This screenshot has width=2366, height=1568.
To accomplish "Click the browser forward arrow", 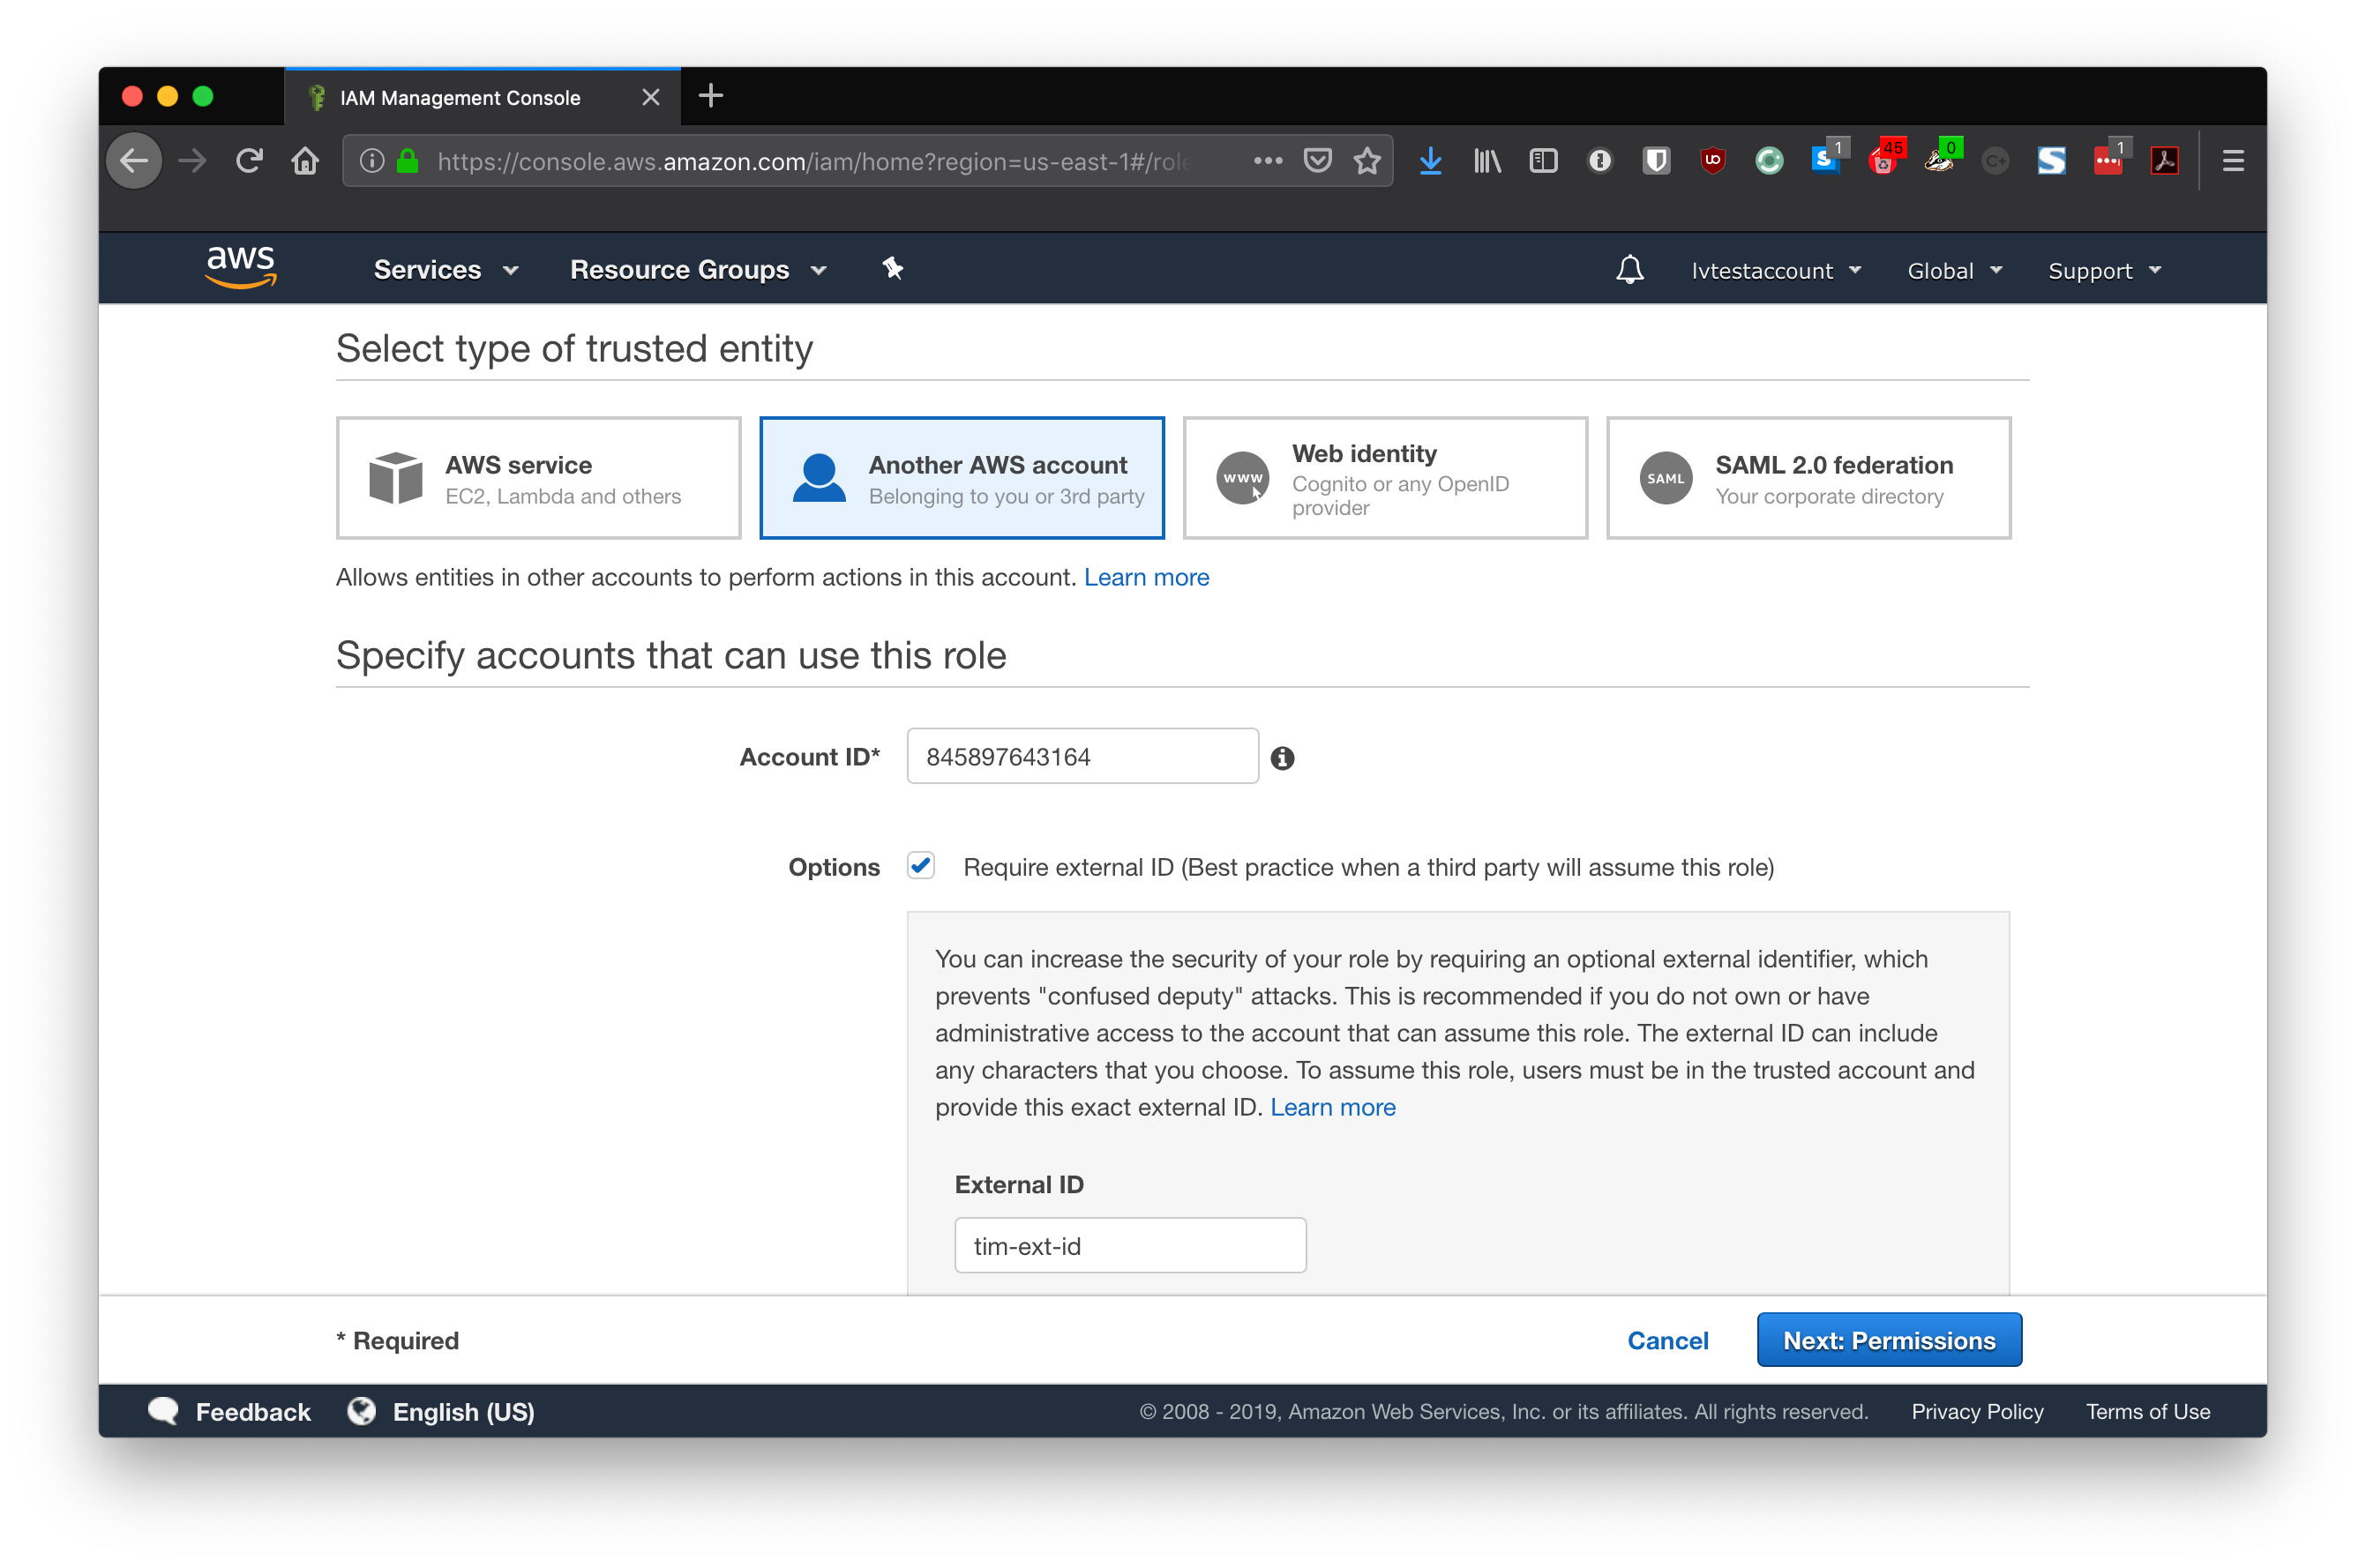I will click(x=191, y=161).
